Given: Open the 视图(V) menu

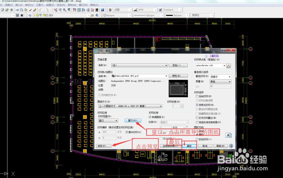Looking at the screenshot, I should (x=9, y=5).
